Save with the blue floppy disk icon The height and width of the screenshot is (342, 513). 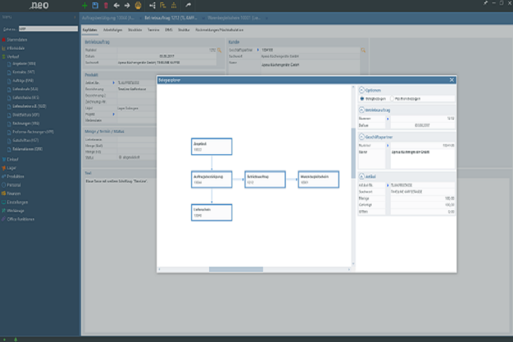(x=95, y=6)
